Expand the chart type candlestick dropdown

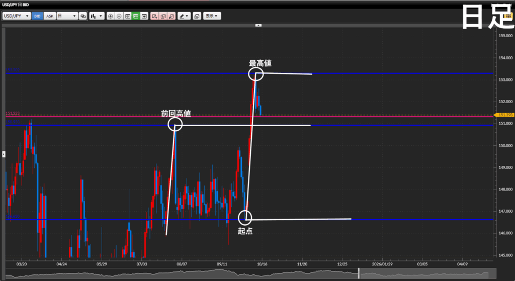97,16
